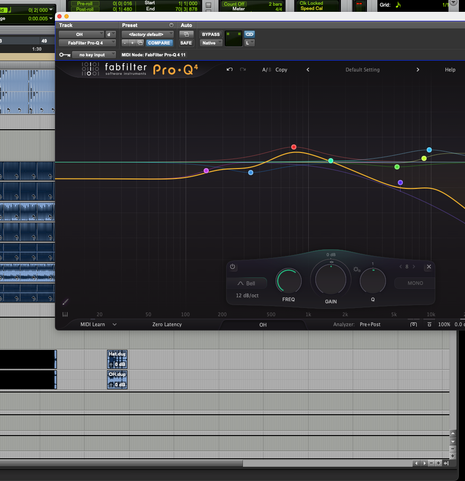Click the redo arrow in Pro-Q 4
This screenshot has width=465, height=481.
(243, 70)
